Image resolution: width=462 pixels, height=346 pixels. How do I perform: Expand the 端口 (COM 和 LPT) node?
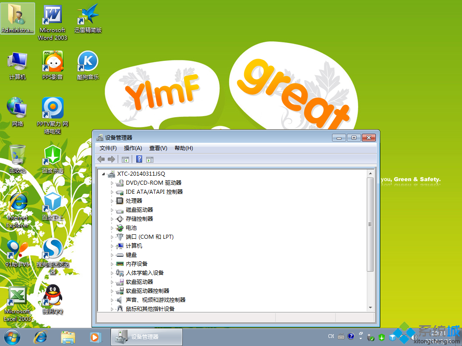(x=113, y=237)
